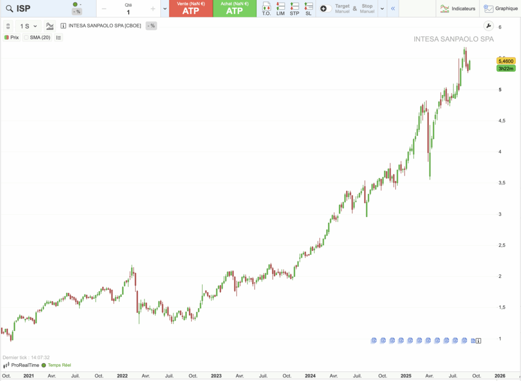The width and height of the screenshot is (521, 381).
Task: Click the Achat ATP button
Action: pyautogui.click(x=235, y=9)
